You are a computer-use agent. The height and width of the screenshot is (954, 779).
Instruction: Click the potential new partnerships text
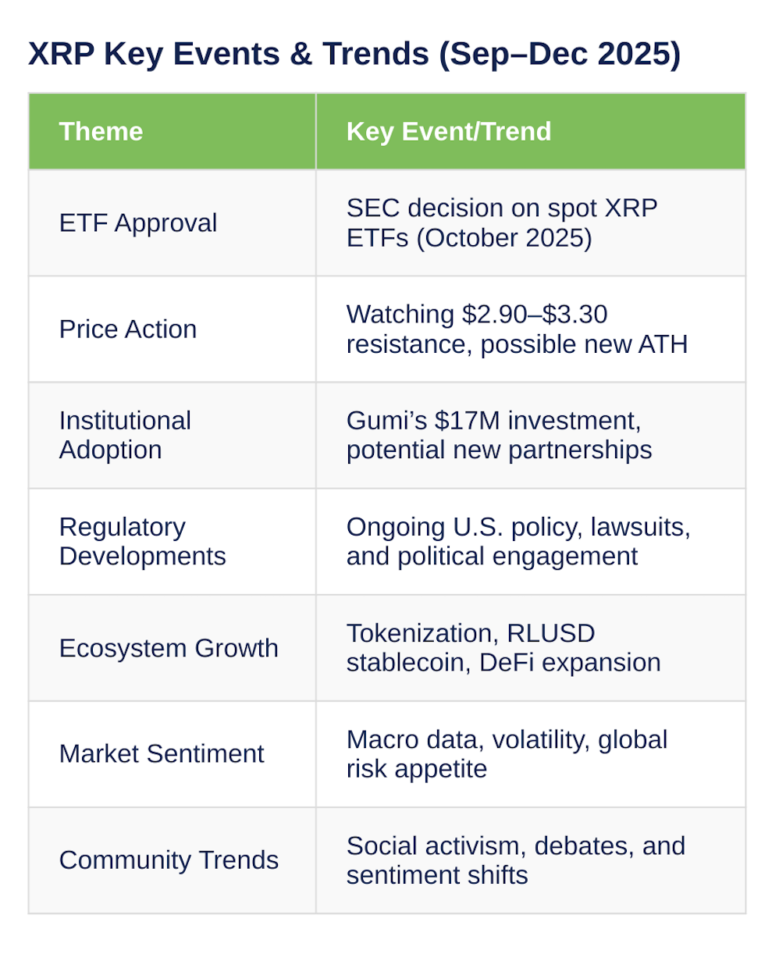point(500,450)
